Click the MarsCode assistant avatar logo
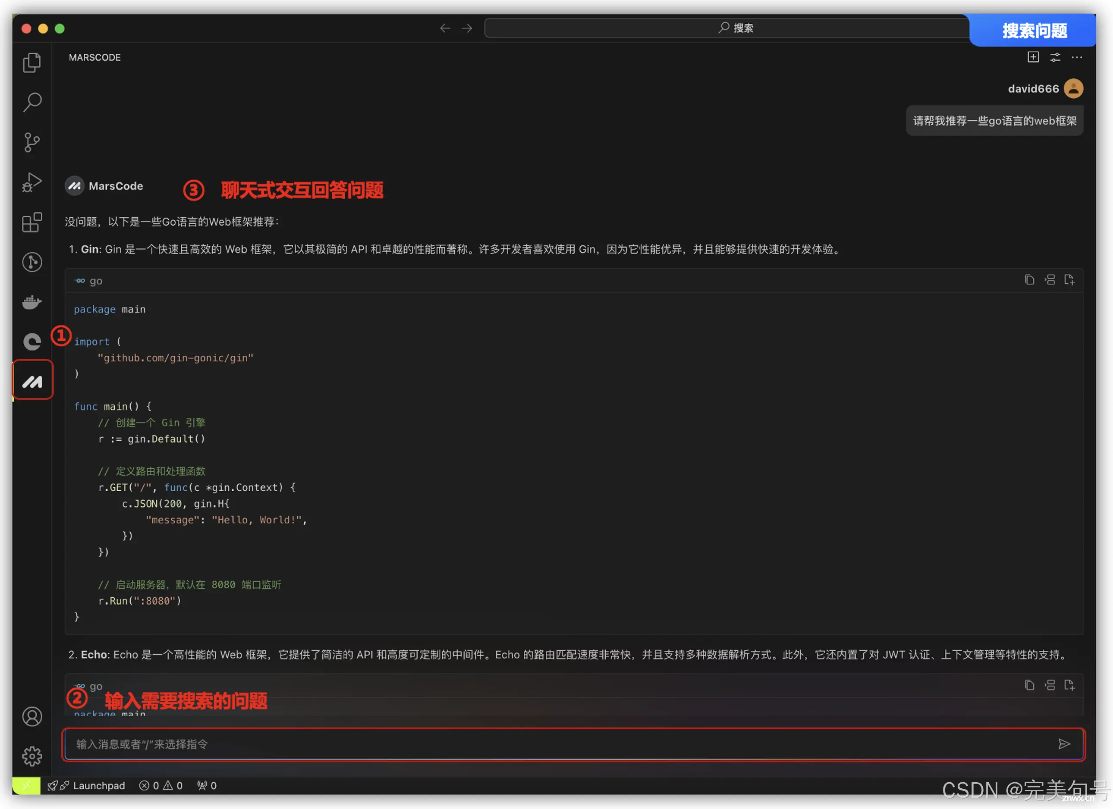Image resolution: width=1113 pixels, height=809 pixels. pyautogui.click(x=75, y=186)
